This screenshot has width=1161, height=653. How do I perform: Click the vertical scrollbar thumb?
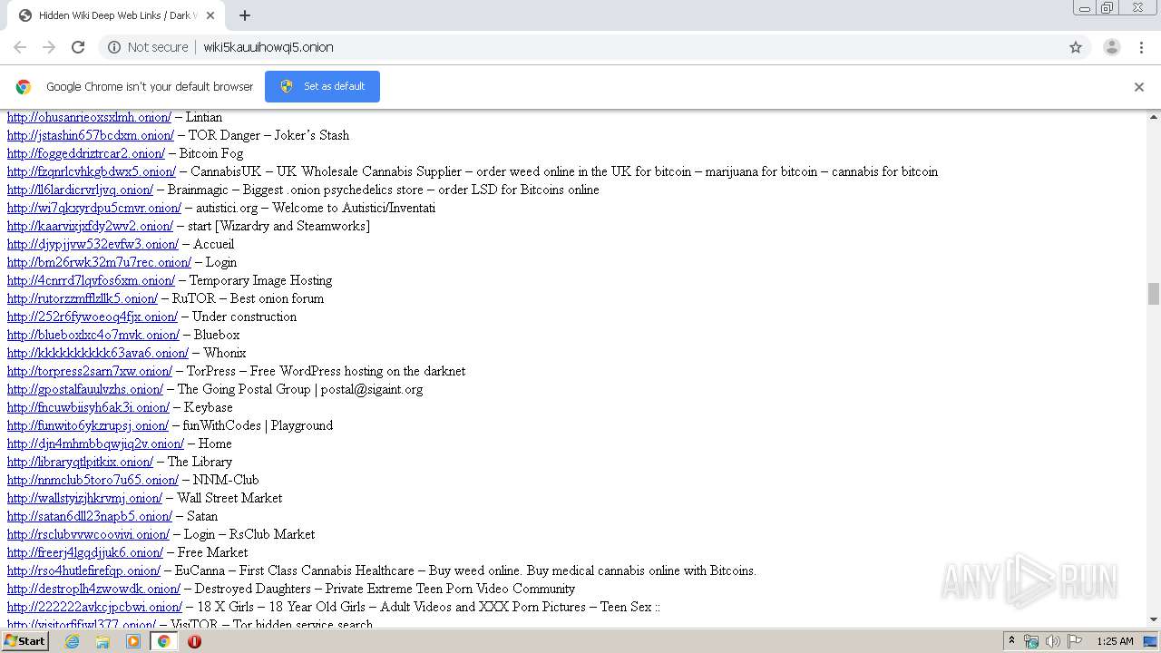point(1154,294)
